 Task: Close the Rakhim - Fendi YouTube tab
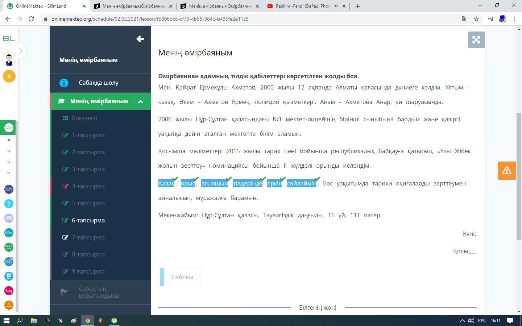click(344, 6)
